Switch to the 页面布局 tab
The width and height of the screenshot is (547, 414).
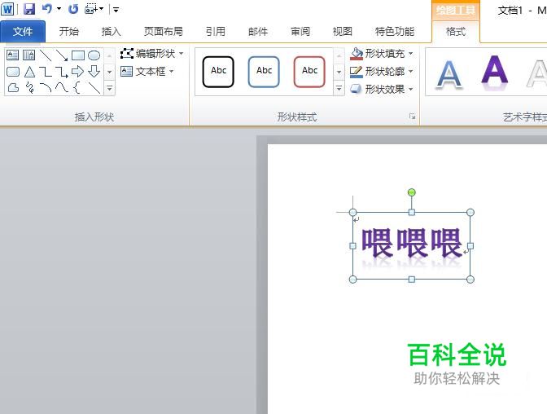[164, 32]
